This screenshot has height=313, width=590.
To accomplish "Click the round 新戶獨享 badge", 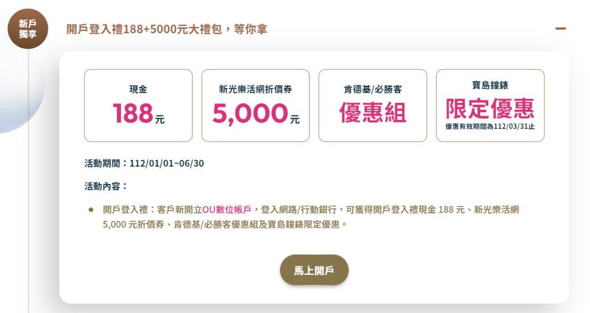I will [x=28, y=29].
